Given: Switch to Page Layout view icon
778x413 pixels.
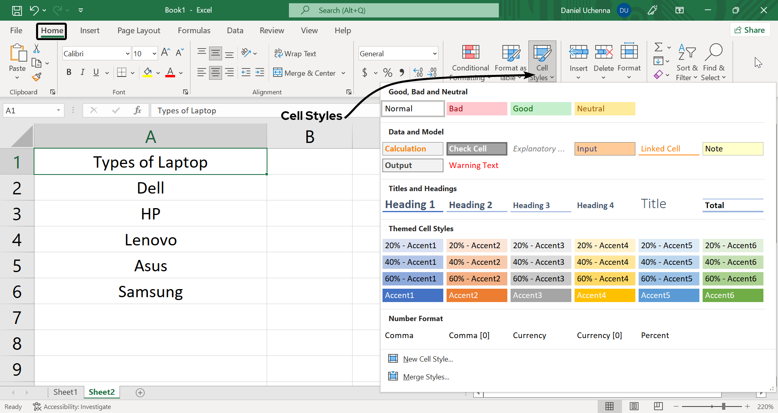Looking at the screenshot, I should (634, 406).
